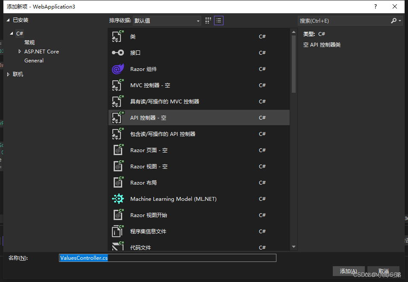Select the General category
The height and width of the screenshot is (282, 408).
pos(34,61)
